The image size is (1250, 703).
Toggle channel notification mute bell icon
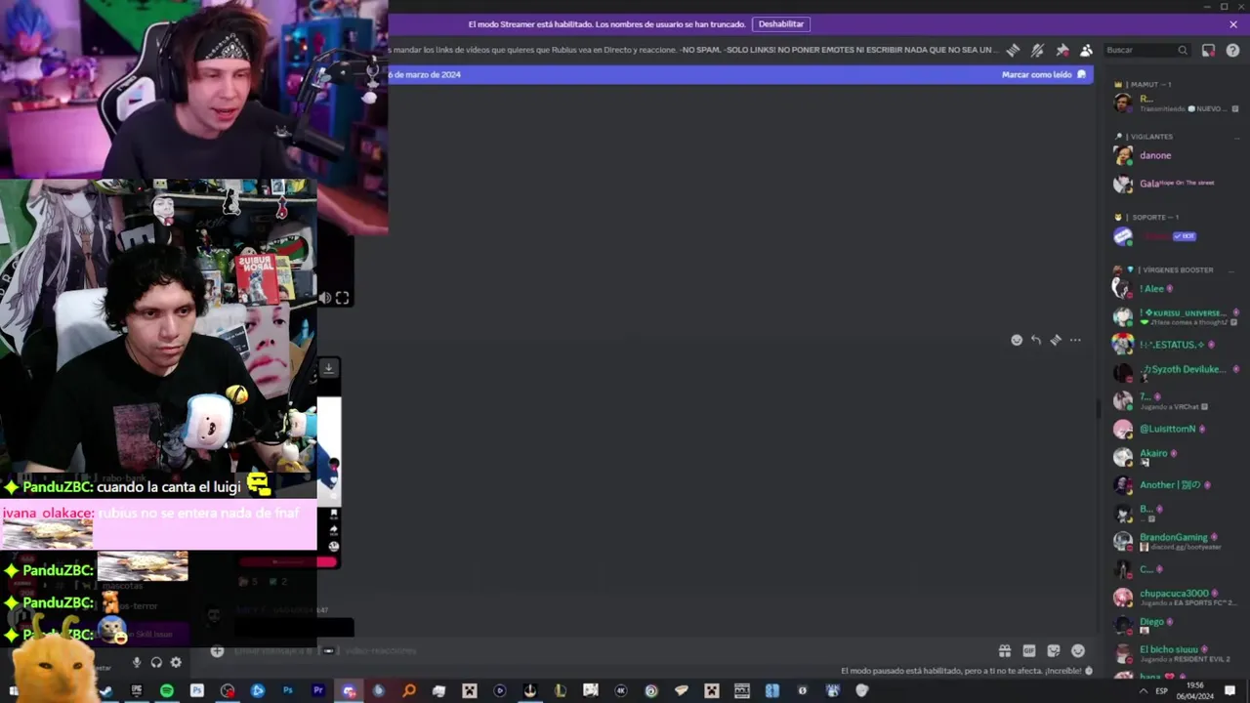[x=1037, y=50]
